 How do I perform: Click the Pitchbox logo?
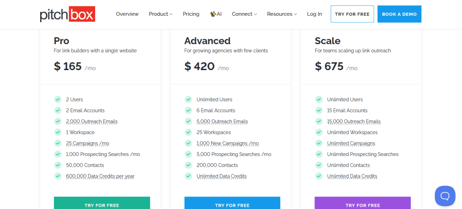click(x=68, y=14)
